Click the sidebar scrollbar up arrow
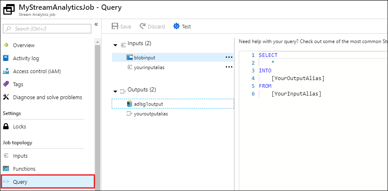The image size is (388, 191). 97,42
